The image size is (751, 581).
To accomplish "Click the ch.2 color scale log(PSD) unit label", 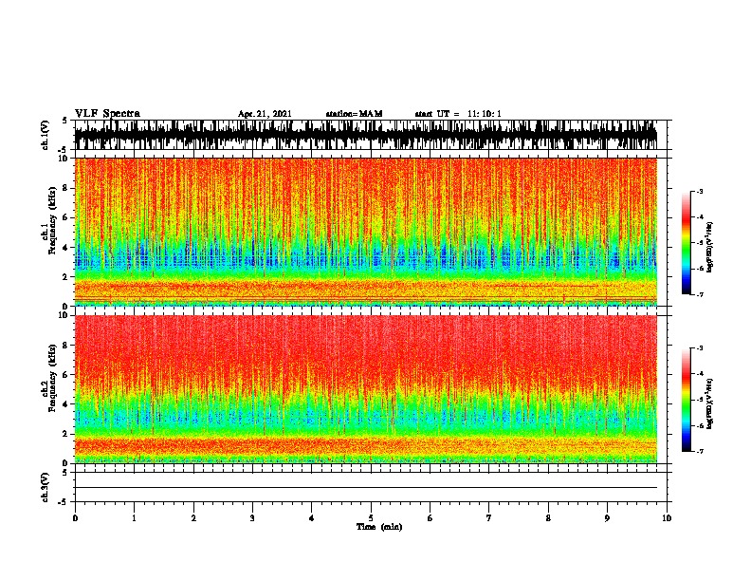I will [x=710, y=403].
